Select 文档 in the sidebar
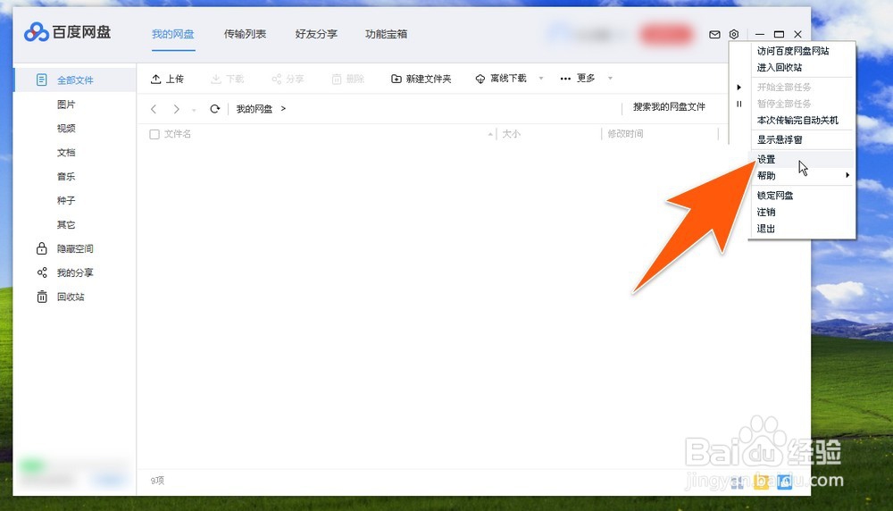 tap(66, 152)
